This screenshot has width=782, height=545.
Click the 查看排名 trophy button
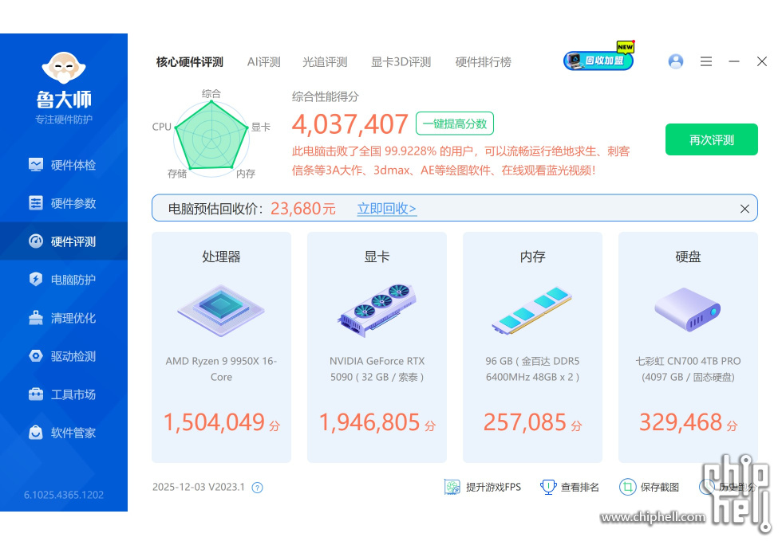pyautogui.click(x=570, y=487)
